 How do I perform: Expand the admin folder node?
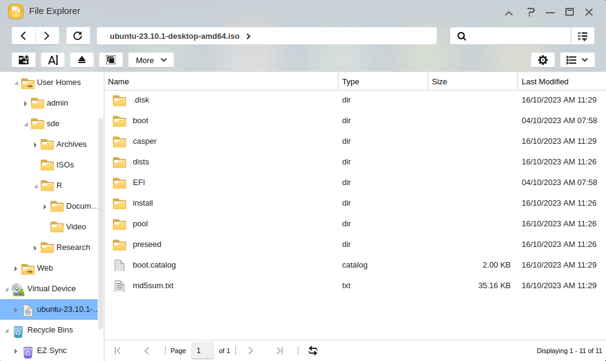[x=25, y=104]
